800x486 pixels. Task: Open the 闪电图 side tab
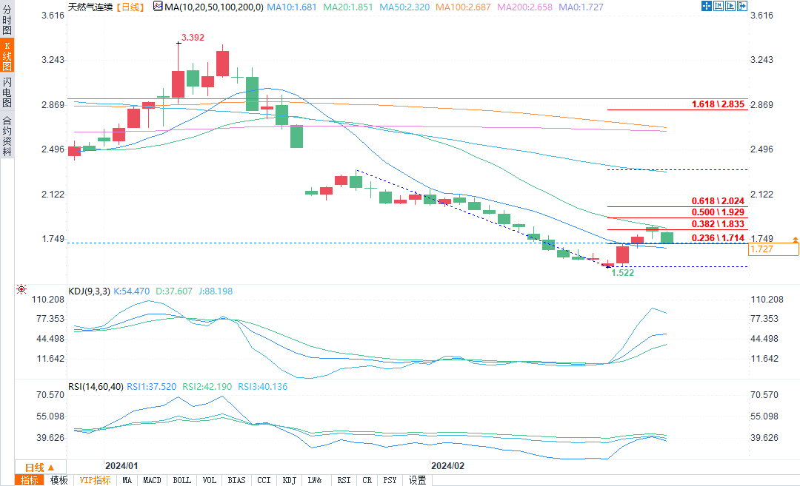(x=7, y=92)
